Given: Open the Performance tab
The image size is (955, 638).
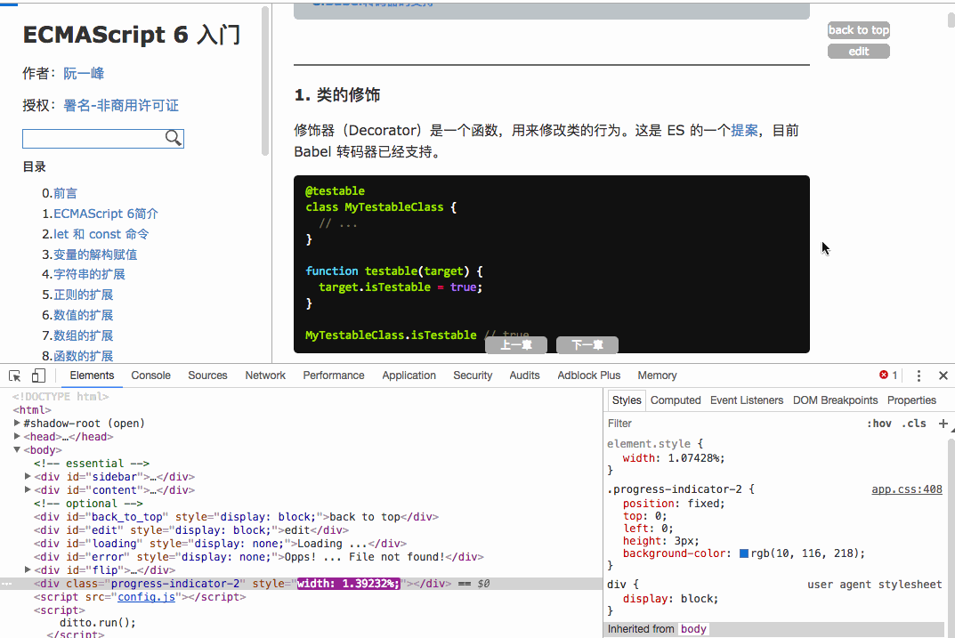Looking at the screenshot, I should (x=334, y=376).
